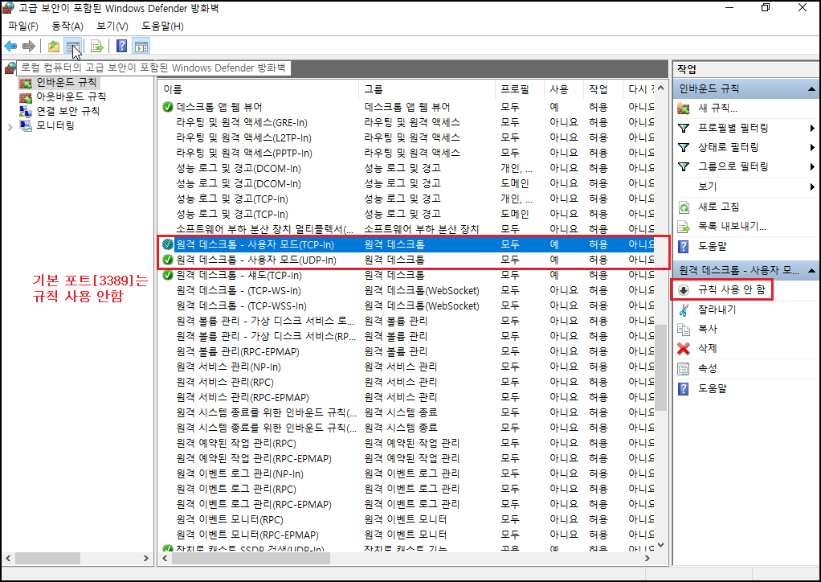Click the 프로필별 필터링 funnel icon

pos(684,129)
